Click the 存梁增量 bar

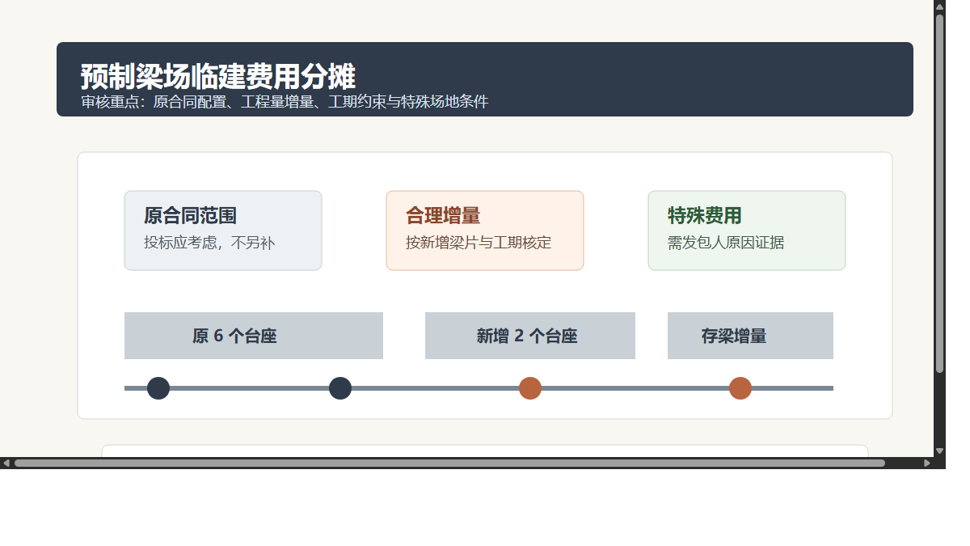pyautogui.click(x=750, y=336)
